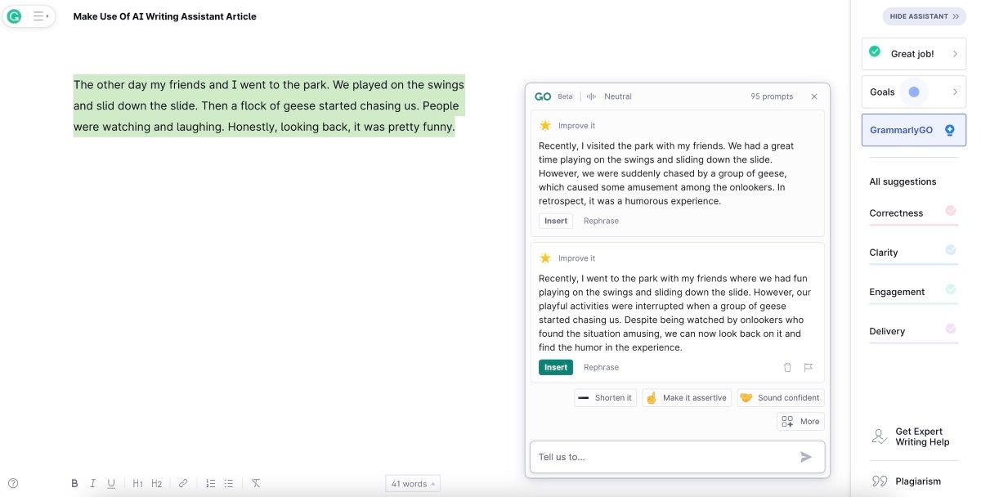Viewport: 981px width, 497px height.
Task: Open the Goals card
Action: click(914, 92)
